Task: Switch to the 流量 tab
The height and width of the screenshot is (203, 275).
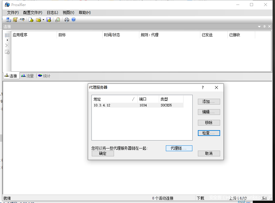Action: 27,76
